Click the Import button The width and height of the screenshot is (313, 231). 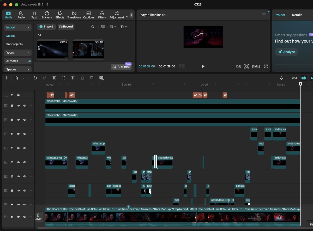click(x=46, y=27)
